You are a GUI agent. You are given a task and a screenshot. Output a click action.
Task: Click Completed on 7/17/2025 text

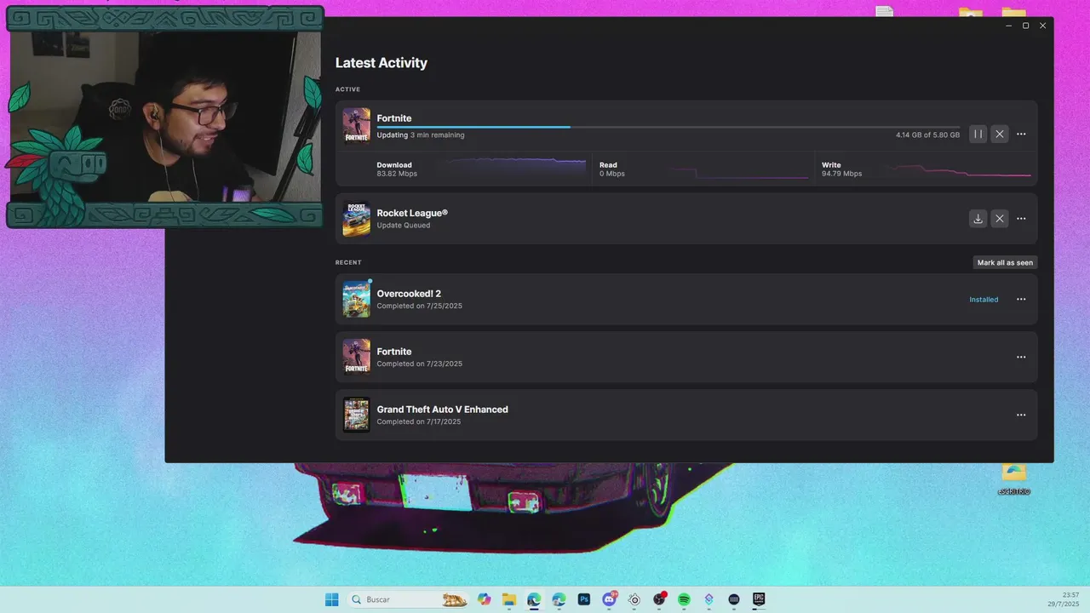(x=419, y=421)
